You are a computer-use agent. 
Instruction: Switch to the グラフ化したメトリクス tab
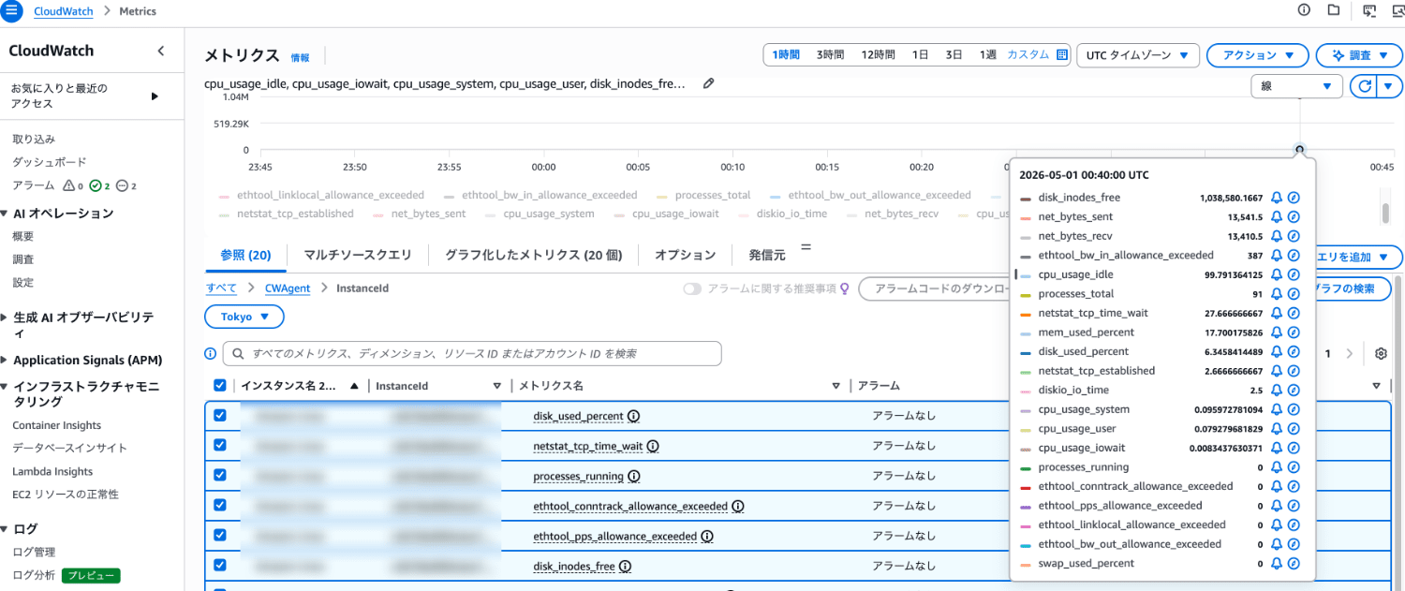point(534,255)
